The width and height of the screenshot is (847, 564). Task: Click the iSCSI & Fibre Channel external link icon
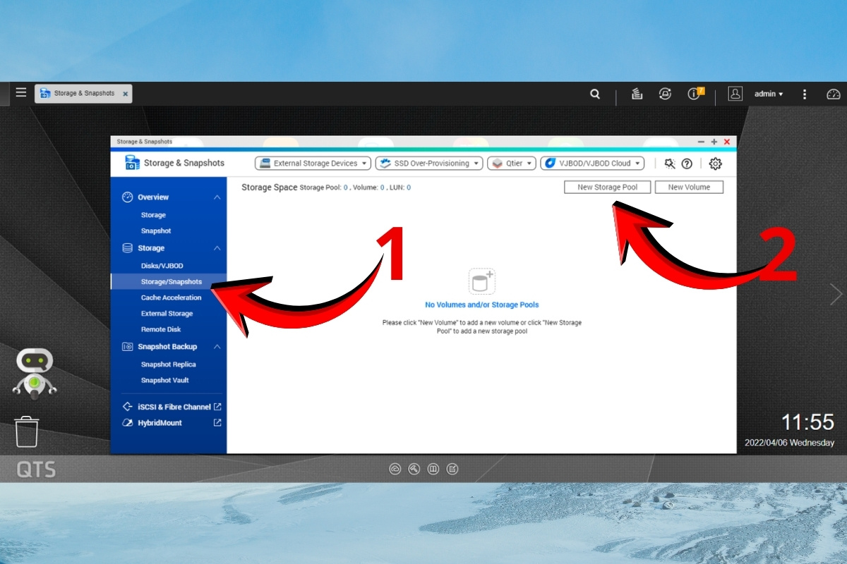(217, 407)
